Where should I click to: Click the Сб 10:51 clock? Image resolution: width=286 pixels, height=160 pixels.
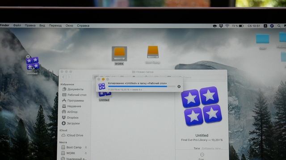point(254,26)
